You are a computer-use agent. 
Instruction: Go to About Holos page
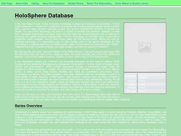pos(22,3)
